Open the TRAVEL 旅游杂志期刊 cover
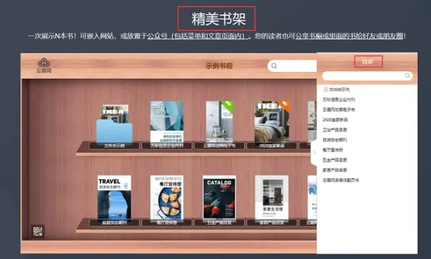 [114, 198]
